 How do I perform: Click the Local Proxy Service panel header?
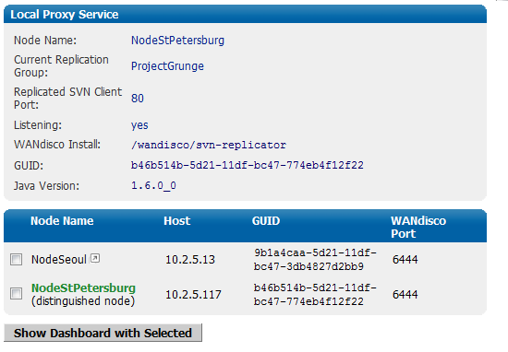coord(245,14)
